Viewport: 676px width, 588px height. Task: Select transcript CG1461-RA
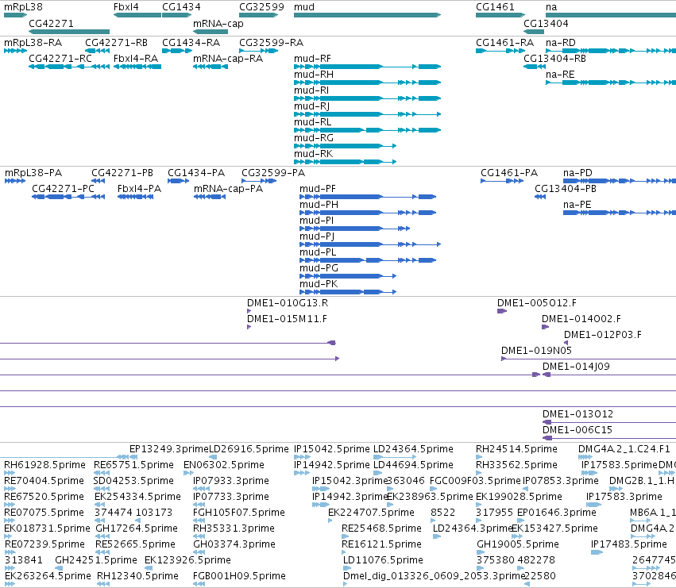(500, 51)
